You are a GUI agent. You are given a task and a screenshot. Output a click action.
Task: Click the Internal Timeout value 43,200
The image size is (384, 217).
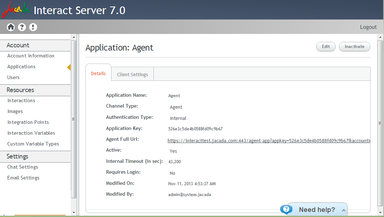(174, 161)
